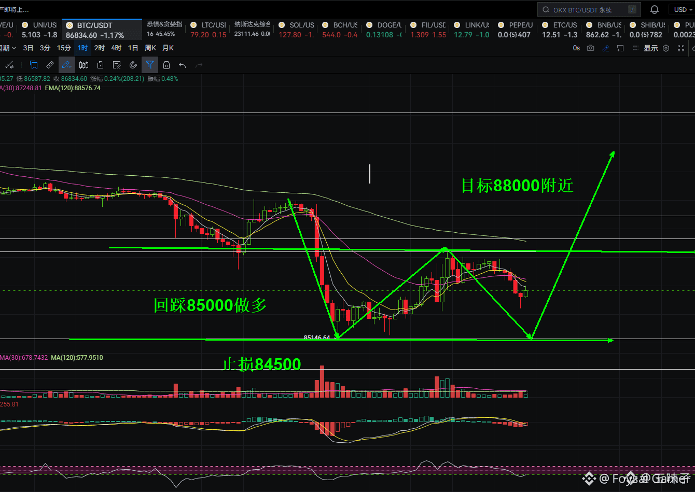Open the FIL/USDT ticker tab

point(427,30)
